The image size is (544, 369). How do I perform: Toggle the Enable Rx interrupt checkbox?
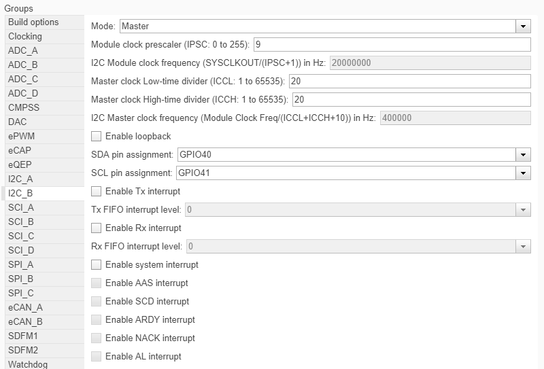[x=96, y=228]
